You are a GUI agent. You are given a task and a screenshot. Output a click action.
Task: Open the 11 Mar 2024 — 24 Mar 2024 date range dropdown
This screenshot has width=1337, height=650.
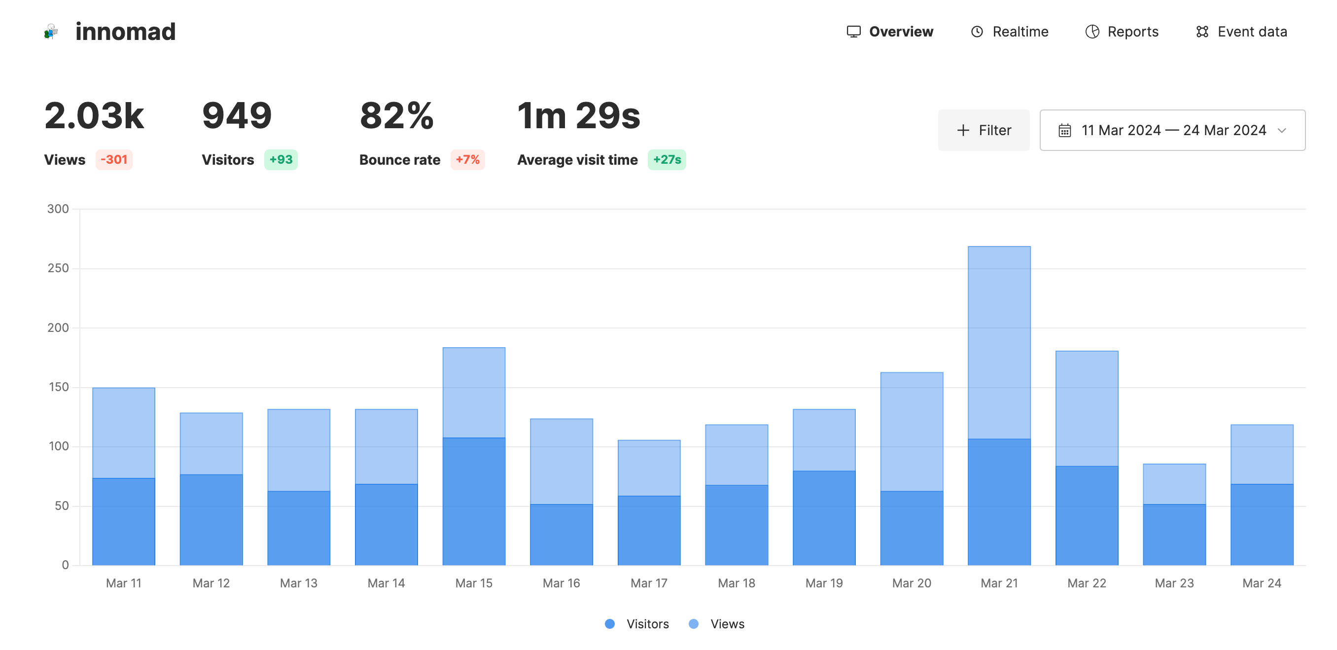tap(1172, 130)
